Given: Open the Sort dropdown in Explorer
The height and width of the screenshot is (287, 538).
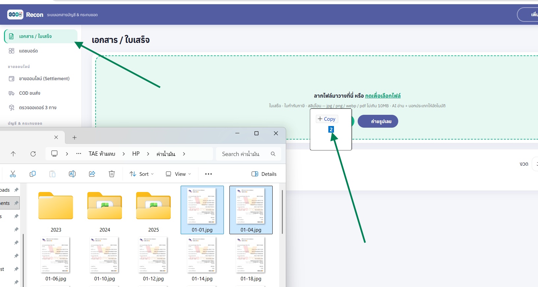Looking at the screenshot, I should [142, 174].
